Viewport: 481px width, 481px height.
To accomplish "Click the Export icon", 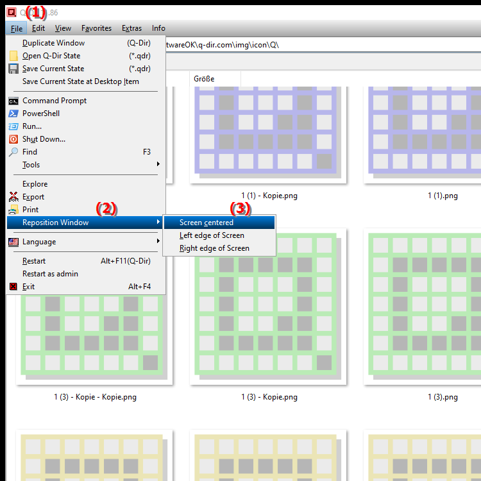I will [x=13, y=197].
